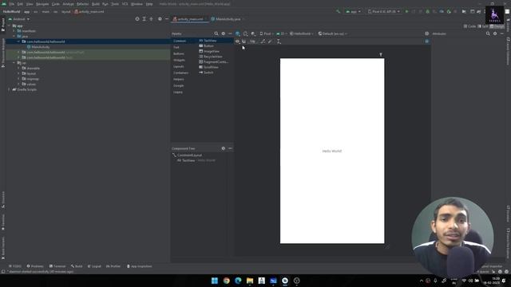Screen dimensions: 511x287
Task: Click the infer constraints wand icon
Action: (x=270, y=41)
